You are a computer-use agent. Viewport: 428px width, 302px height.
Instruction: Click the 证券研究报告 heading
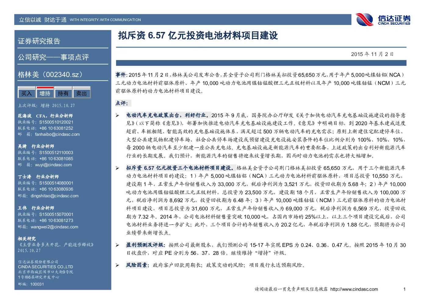point(39,41)
